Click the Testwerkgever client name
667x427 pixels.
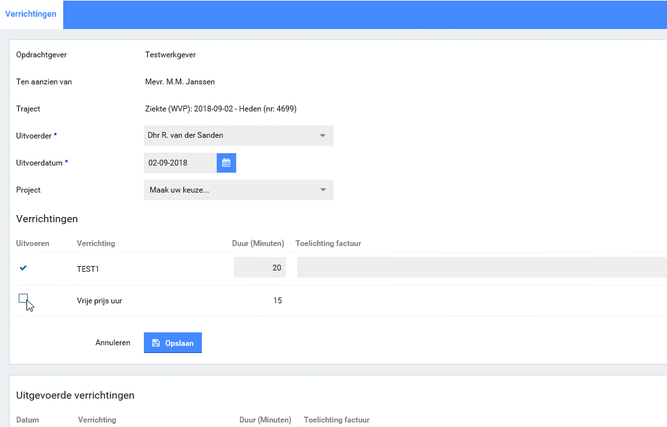tap(170, 55)
